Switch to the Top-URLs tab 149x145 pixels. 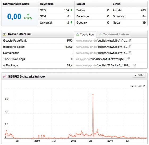click(85, 34)
